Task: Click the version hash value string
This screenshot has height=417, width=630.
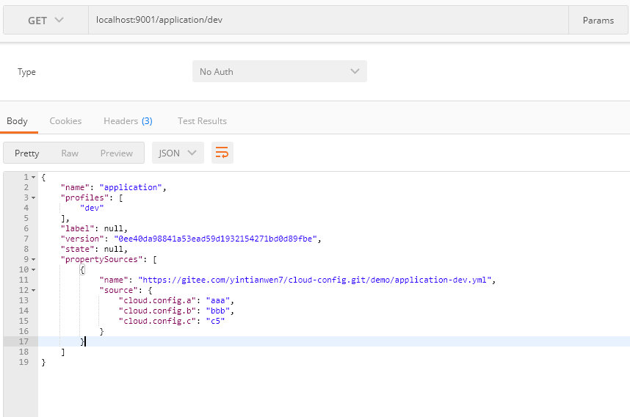Action: [217, 239]
